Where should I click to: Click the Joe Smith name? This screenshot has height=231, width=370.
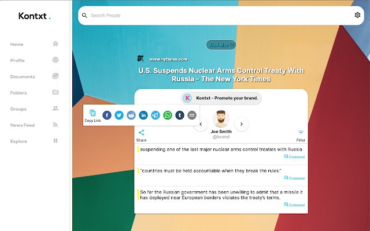tap(221, 132)
